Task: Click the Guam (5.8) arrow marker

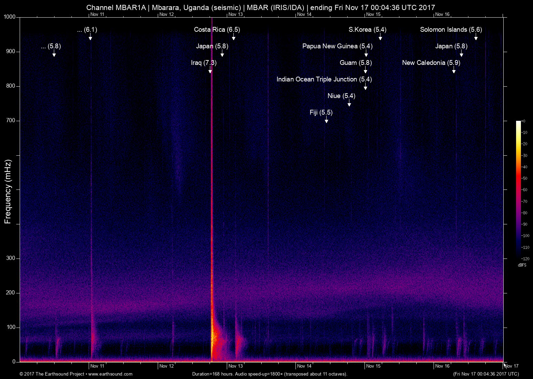Action: coord(366,71)
